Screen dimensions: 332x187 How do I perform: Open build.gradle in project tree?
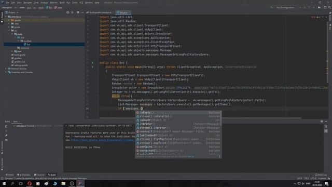(x=18, y=55)
